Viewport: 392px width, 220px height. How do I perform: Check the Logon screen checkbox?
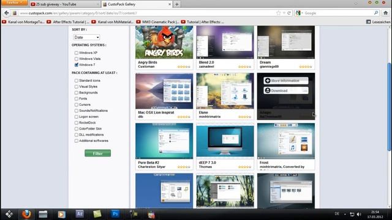click(76, 117)
